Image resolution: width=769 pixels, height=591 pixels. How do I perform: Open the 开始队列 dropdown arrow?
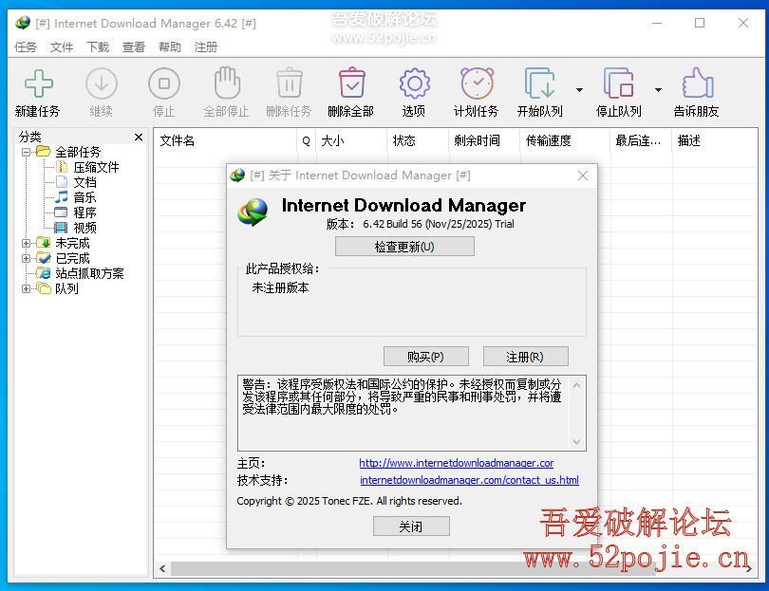[x=579, y=91]
